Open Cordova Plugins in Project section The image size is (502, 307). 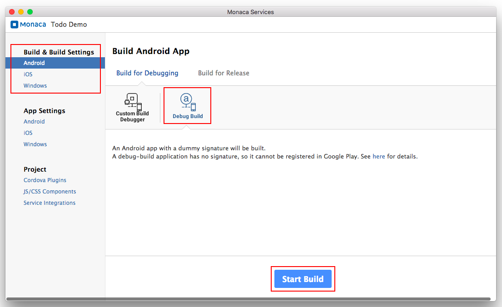[x=45, y=180]
